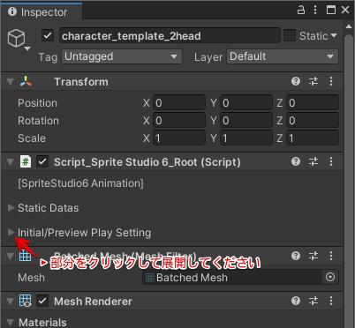Viewport: 355px width, 328px height.
Task: Collapse the Materials foldout
Action: pos(11,323)
